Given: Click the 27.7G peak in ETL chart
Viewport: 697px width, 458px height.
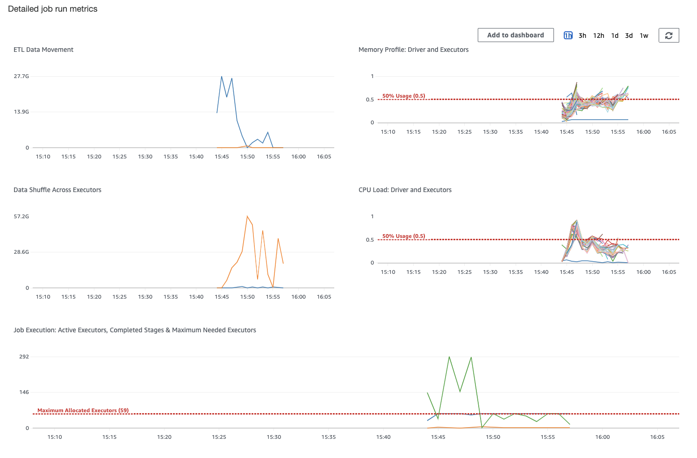Looking at the screenshot, I should [x=222, y=76].
